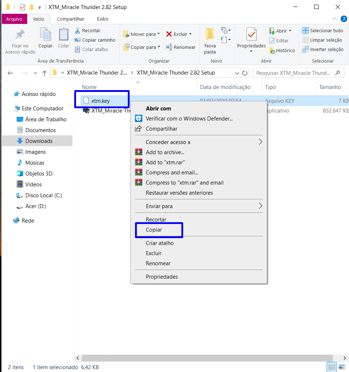The image size is (349, 372).
Task: Expand the Mover para dropdown
Action: click(142, 34)
